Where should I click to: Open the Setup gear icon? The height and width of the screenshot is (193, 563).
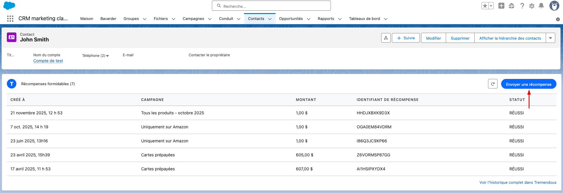(x=532, y=6)
